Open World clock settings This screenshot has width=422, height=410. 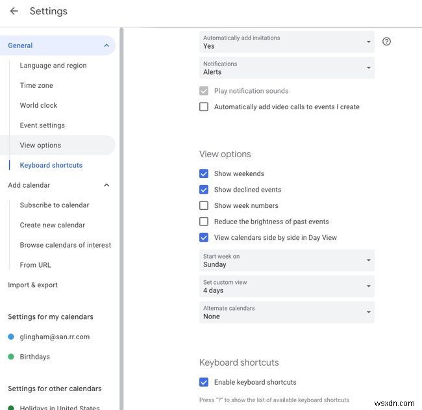pyautogui.click(x=38, y=105)
